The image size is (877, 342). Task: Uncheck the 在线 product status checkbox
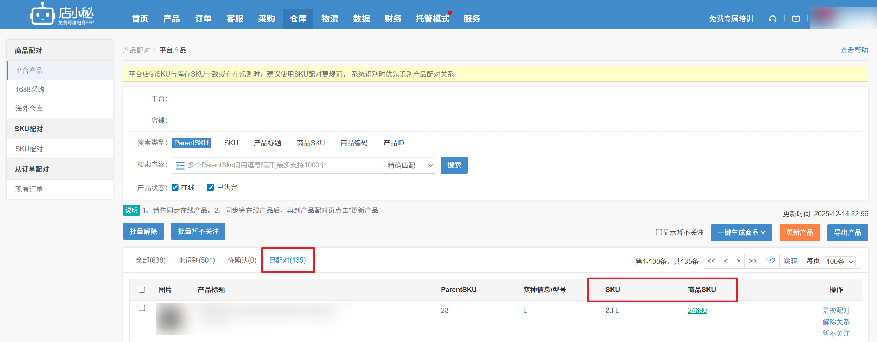pos(175,188)
